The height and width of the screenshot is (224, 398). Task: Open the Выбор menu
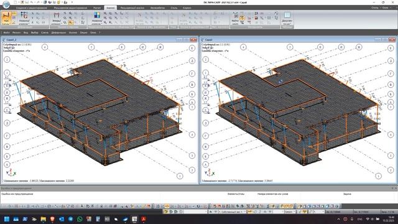point(35,32)
